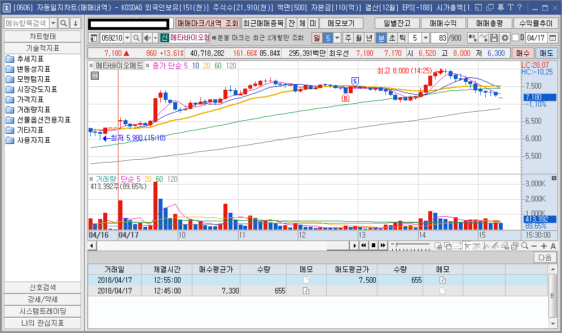Image resolution: width=562 pixels, height=333 pixels.
Task: Open sell memo icon in 12:55:00 row
Action: [x=442, y=280]
